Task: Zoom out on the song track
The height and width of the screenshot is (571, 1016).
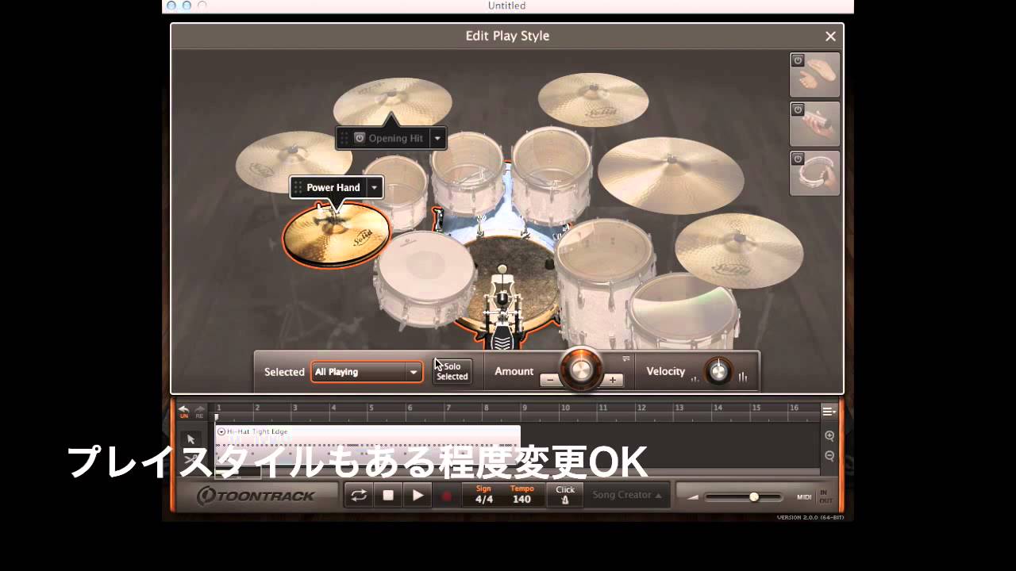Action: [x=829, y=456]
